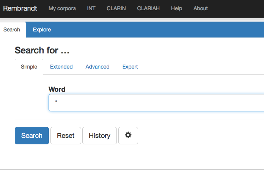Switch to Advanced search tab
The width and height of the screenshot is (264, 172).
tap(97, 67)
